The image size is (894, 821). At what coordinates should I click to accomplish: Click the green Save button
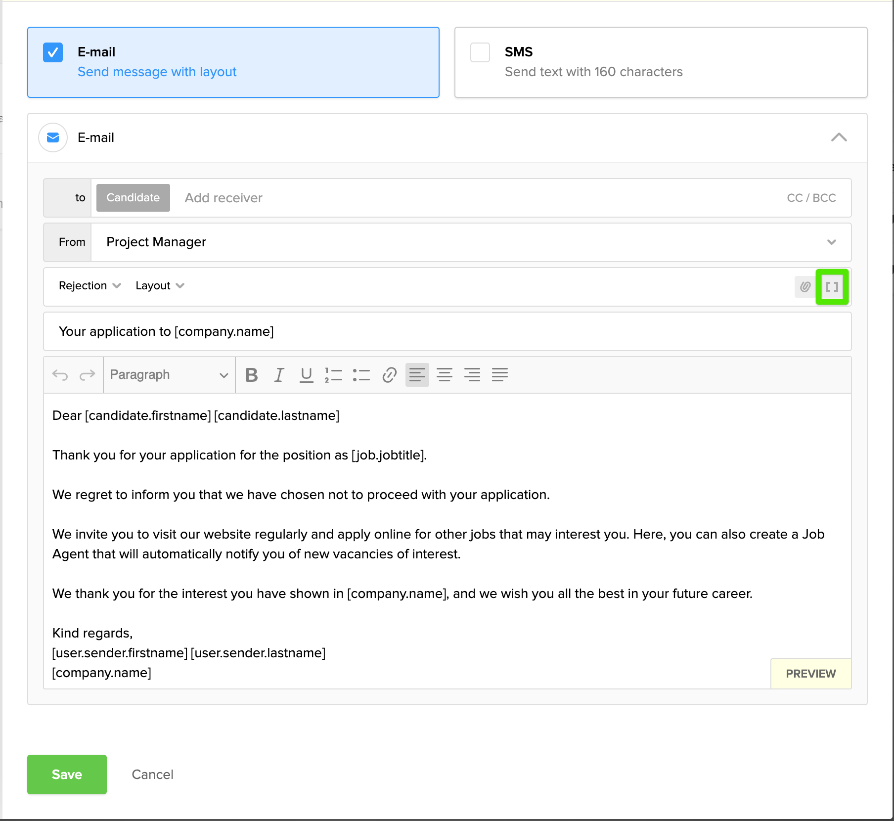(x=67, y=775)
